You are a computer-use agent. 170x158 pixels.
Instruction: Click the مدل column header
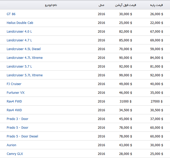(x=101, y=5)
